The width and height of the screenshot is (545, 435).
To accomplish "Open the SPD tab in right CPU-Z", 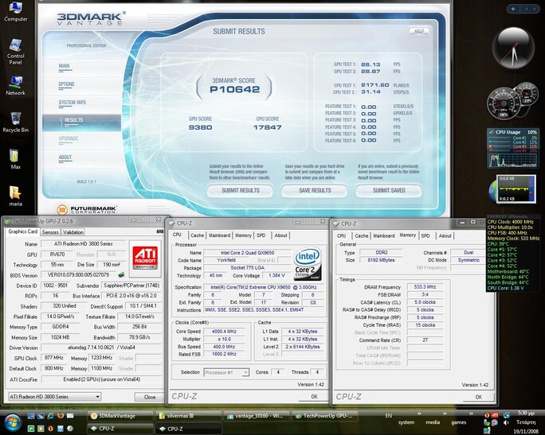I will [x=425, y=235].
